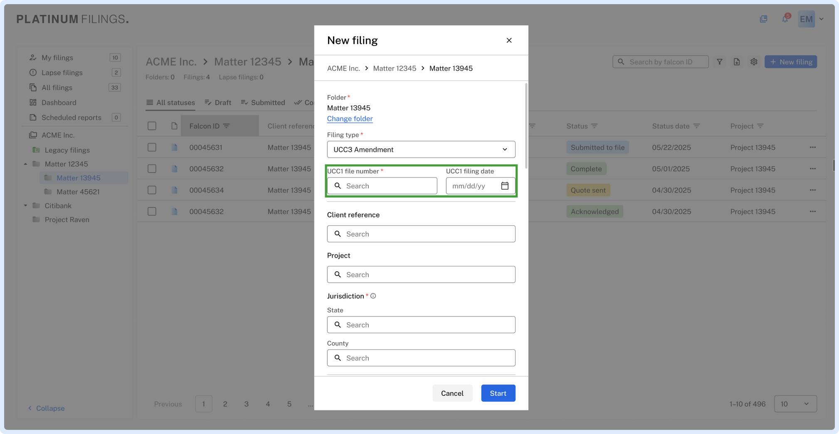This screenshot has width=839, height=434.
Task: Collapse the Citibank tree node
Action: click(25, 205)
